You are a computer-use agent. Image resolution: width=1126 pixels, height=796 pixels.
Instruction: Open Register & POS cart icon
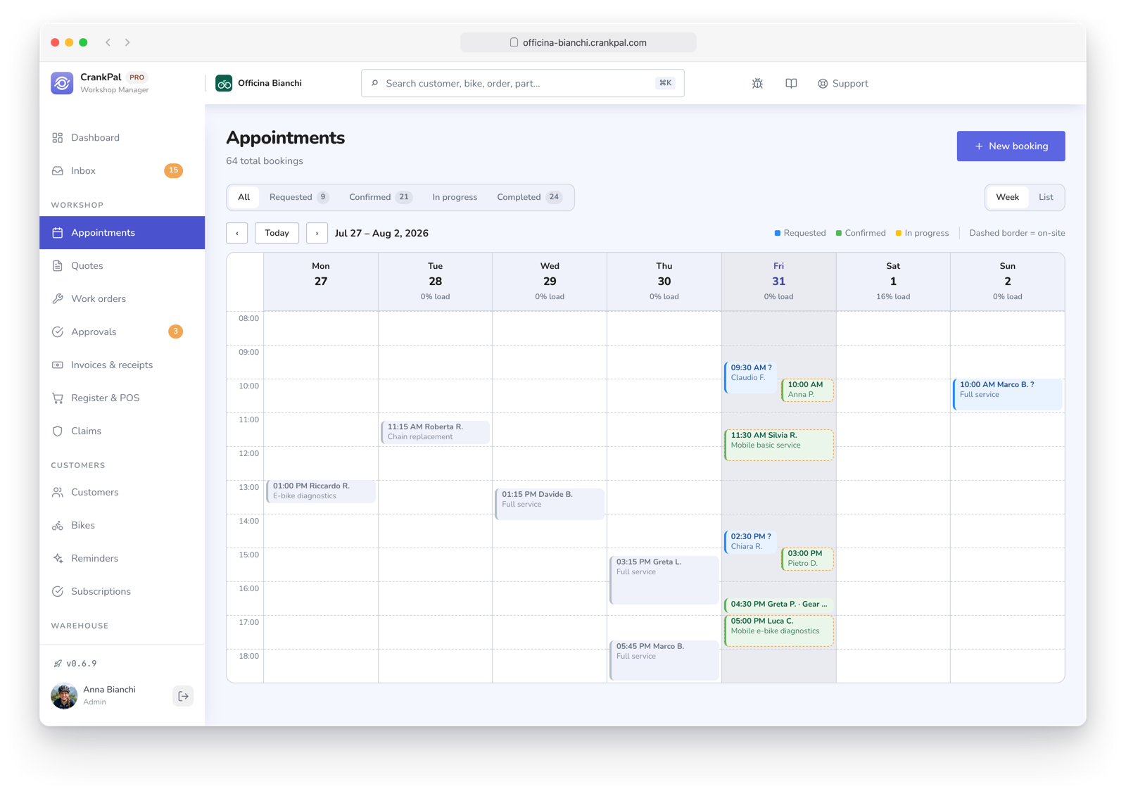point(58,398)
